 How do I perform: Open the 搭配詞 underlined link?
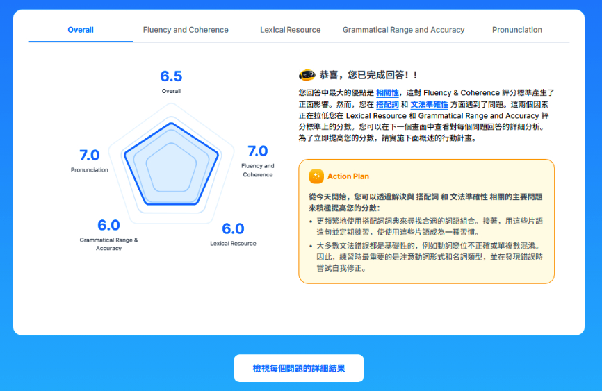pyautogui.click(x=387, y=104)
